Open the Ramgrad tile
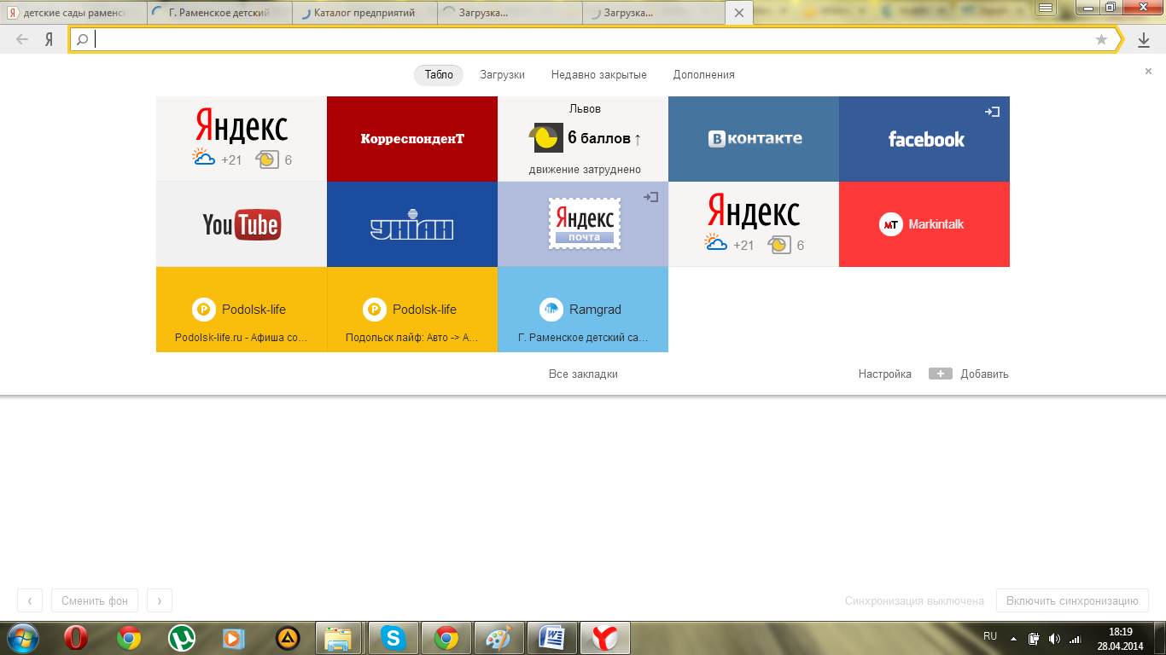Screen dimensions: 1166x655 [x=583, y=310]
